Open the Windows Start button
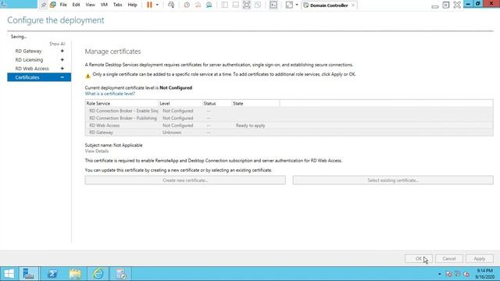The image size is (500, 281). [x=9, y=274]
